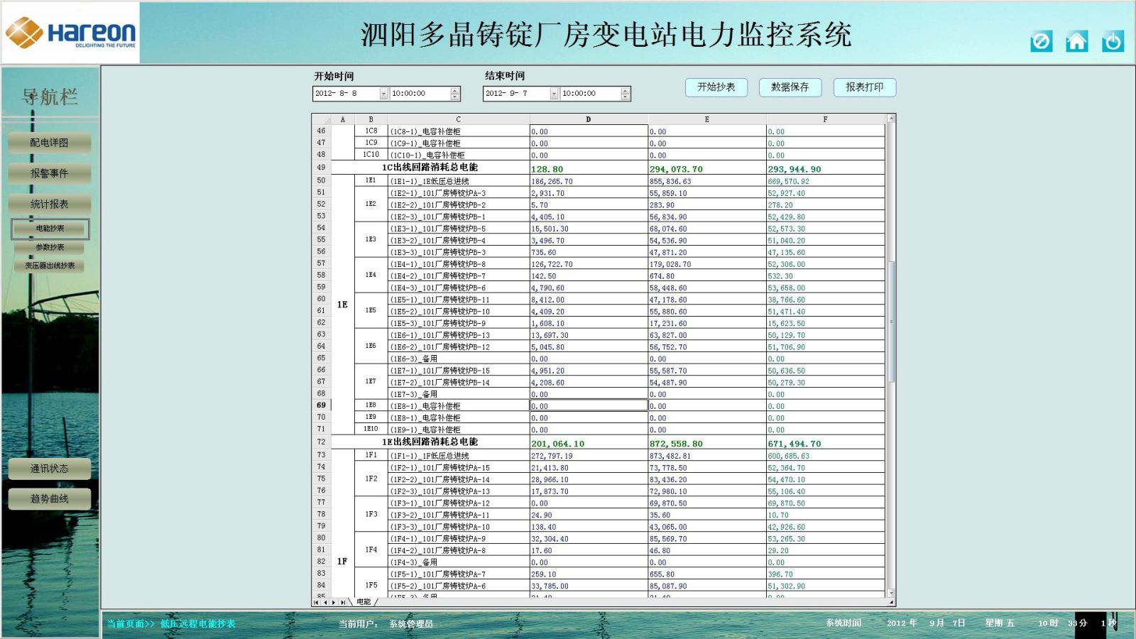Open end date dropdown calendar

(x=554, y=94)
